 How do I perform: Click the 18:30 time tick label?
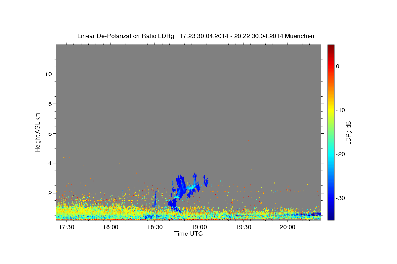pos(155,227)
